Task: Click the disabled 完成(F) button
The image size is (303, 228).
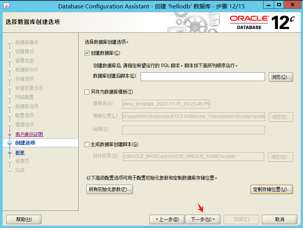Action: pos(241,219)
